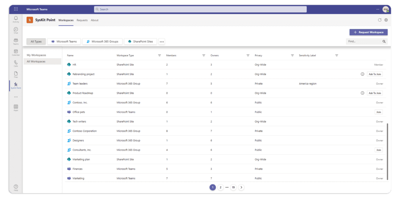401x198 pixels.
Task: Select My Workspaces in side panel
Action: 42,55
